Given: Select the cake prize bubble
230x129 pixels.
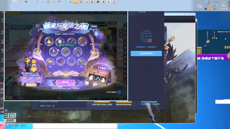Looking at the screenshot, I should [x=83, y=41].
